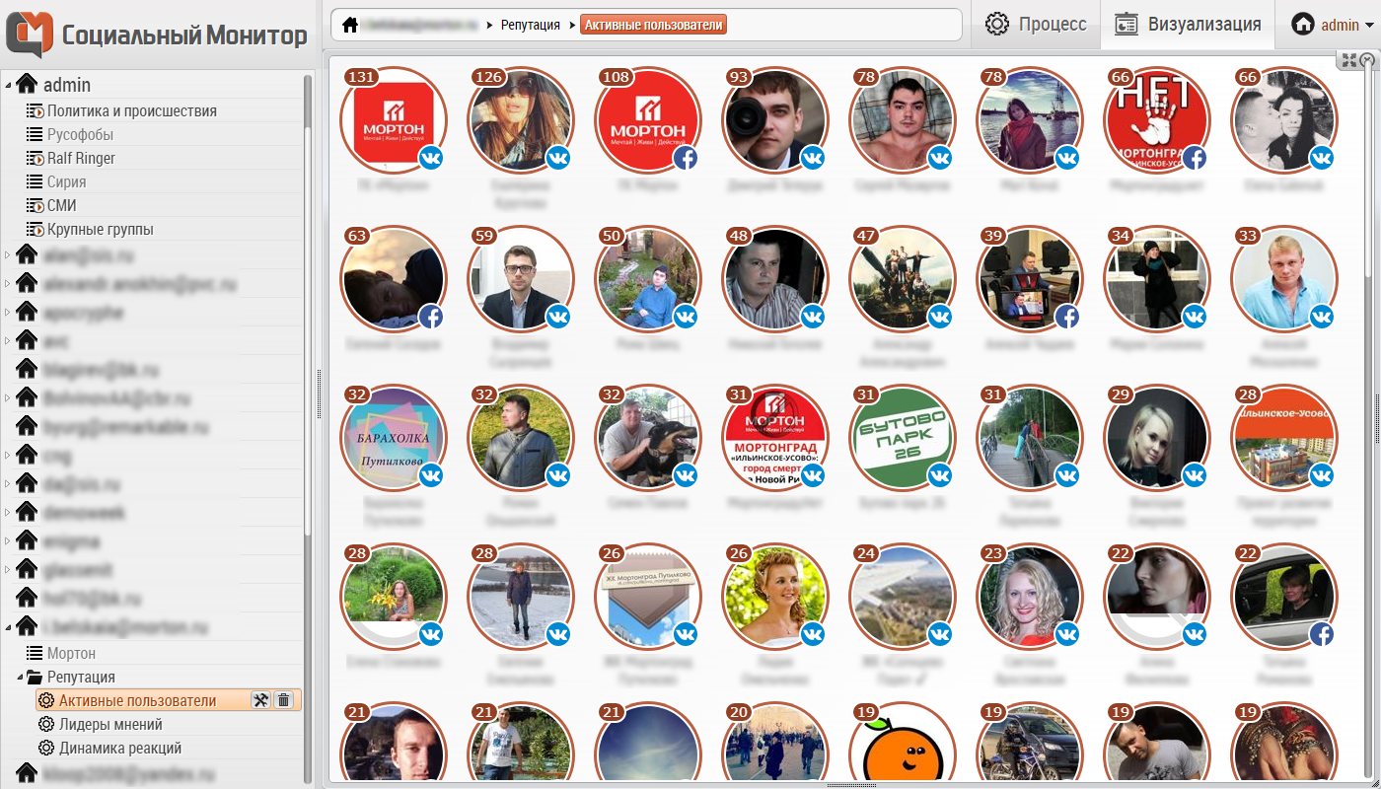This screenshot has width=1381, height=789.
Task: Click the Социальный Монитор logo icon
Action: point(29,35)
